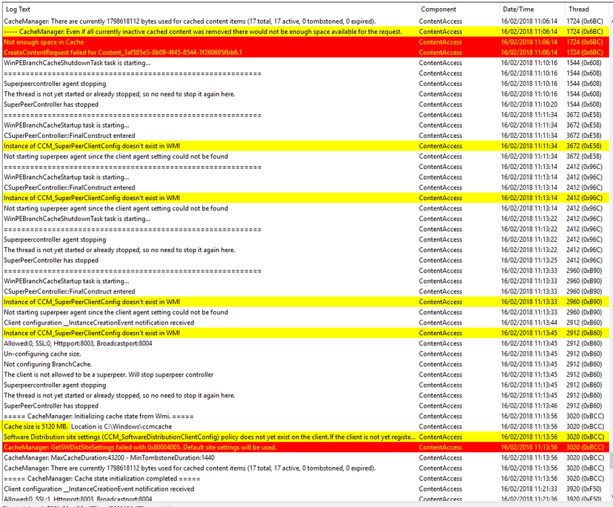613x507 pixels.
Task: Select 'Superpeercontroller agent stopping' row at 11:13:22
Action: tap(306, 239)
